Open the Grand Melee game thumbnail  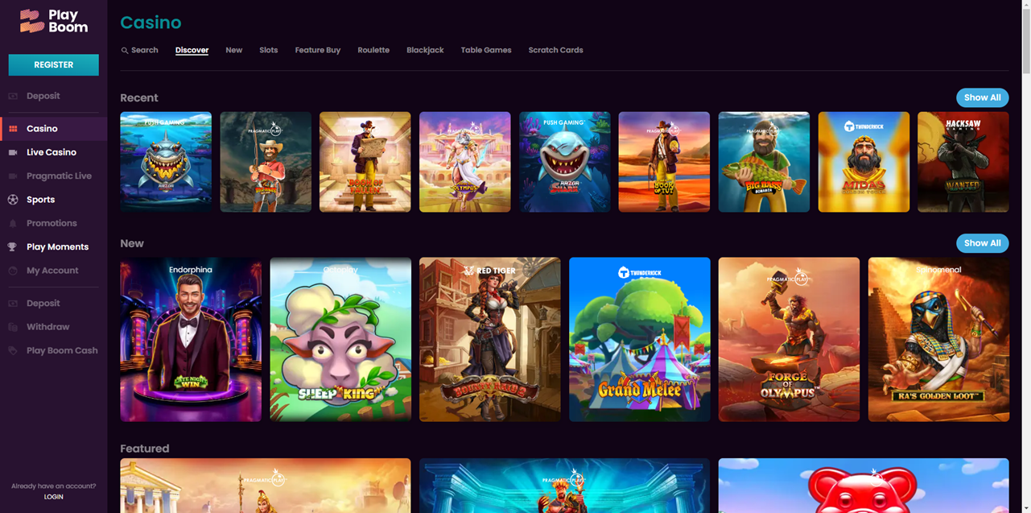click(x=639, y=339)
